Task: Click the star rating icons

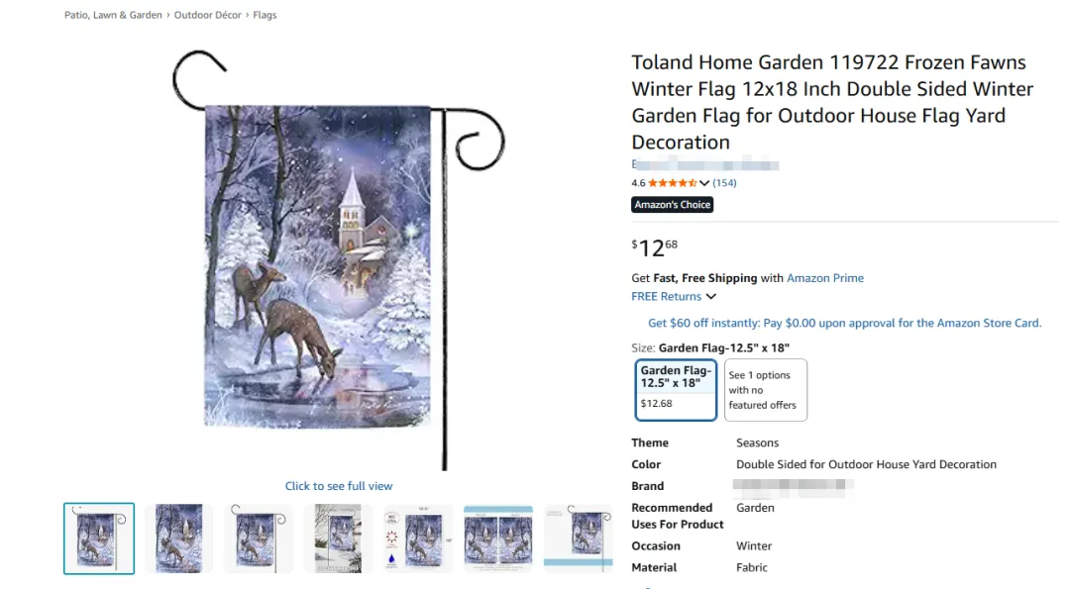Action: tap(672, 183)
